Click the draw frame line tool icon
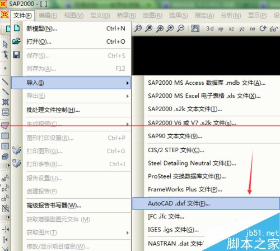 click(x=5, y=81)
